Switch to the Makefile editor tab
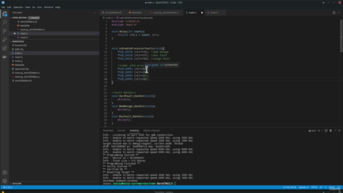The width and height of the screenshot is (343, 193). point(137,13)
